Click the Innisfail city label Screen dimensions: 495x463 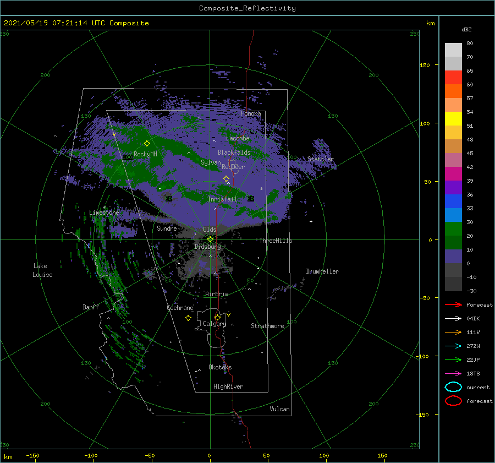(222, 199)
